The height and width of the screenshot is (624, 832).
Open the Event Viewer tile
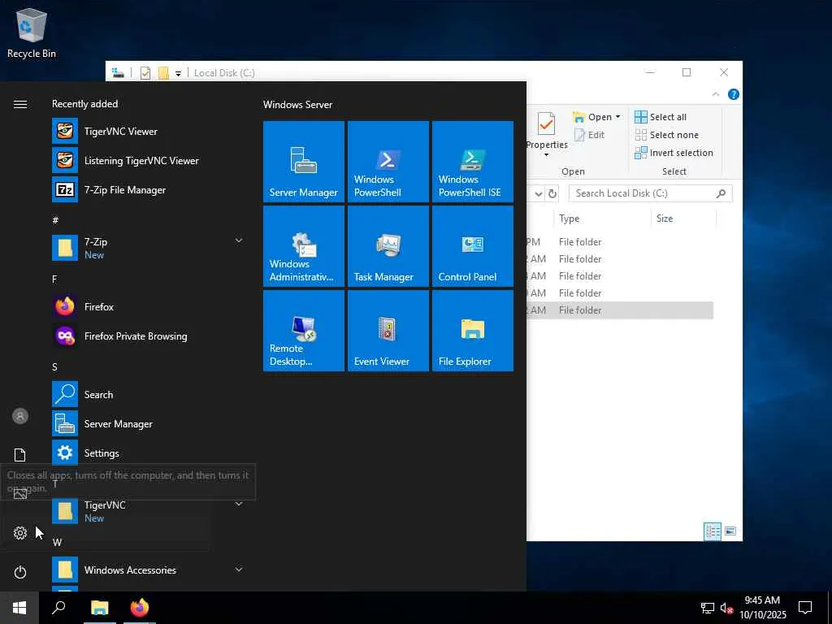[388, 331]
